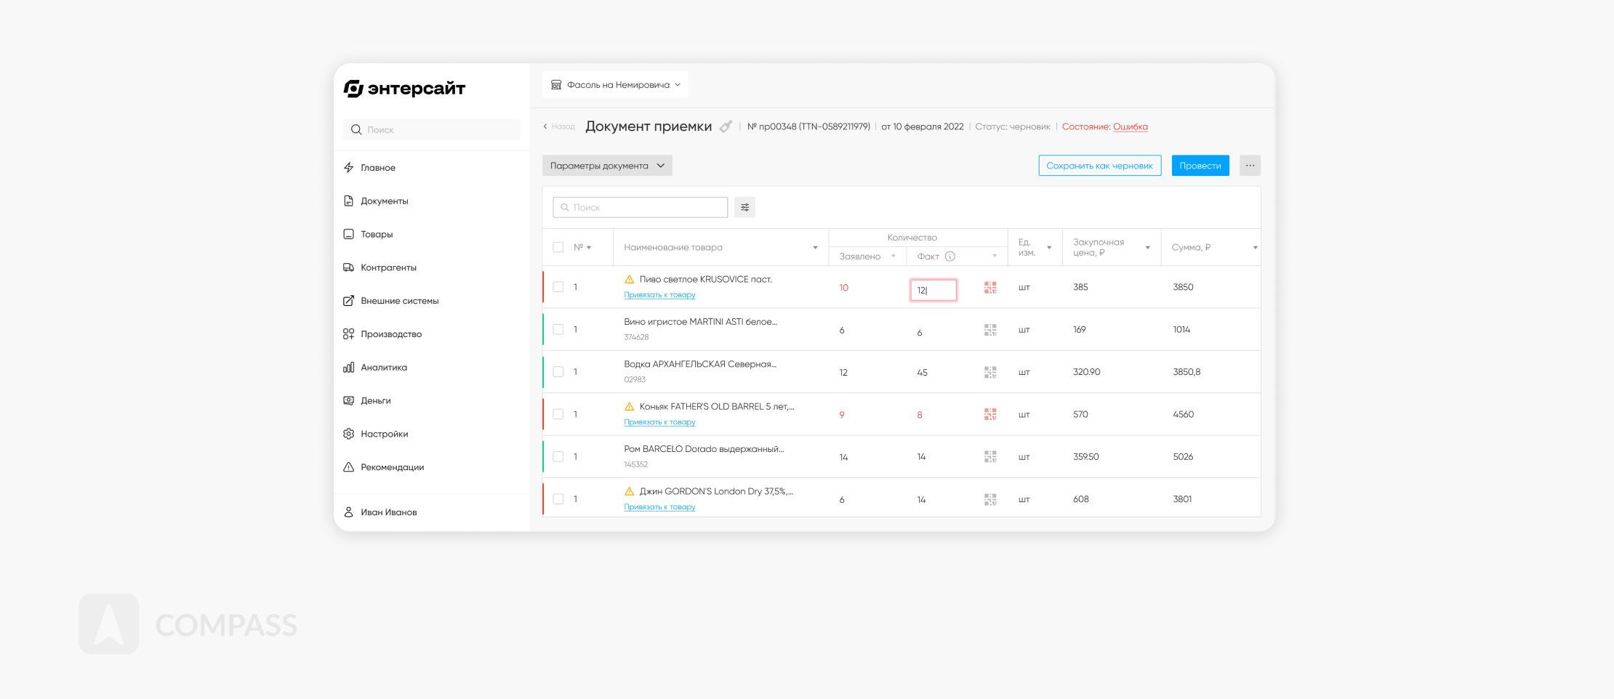The width and height of the screenshot is (1614, 699).
Task: Click Привязать к товару link under KRUSOVICE
Action: (x=659, y=295)
